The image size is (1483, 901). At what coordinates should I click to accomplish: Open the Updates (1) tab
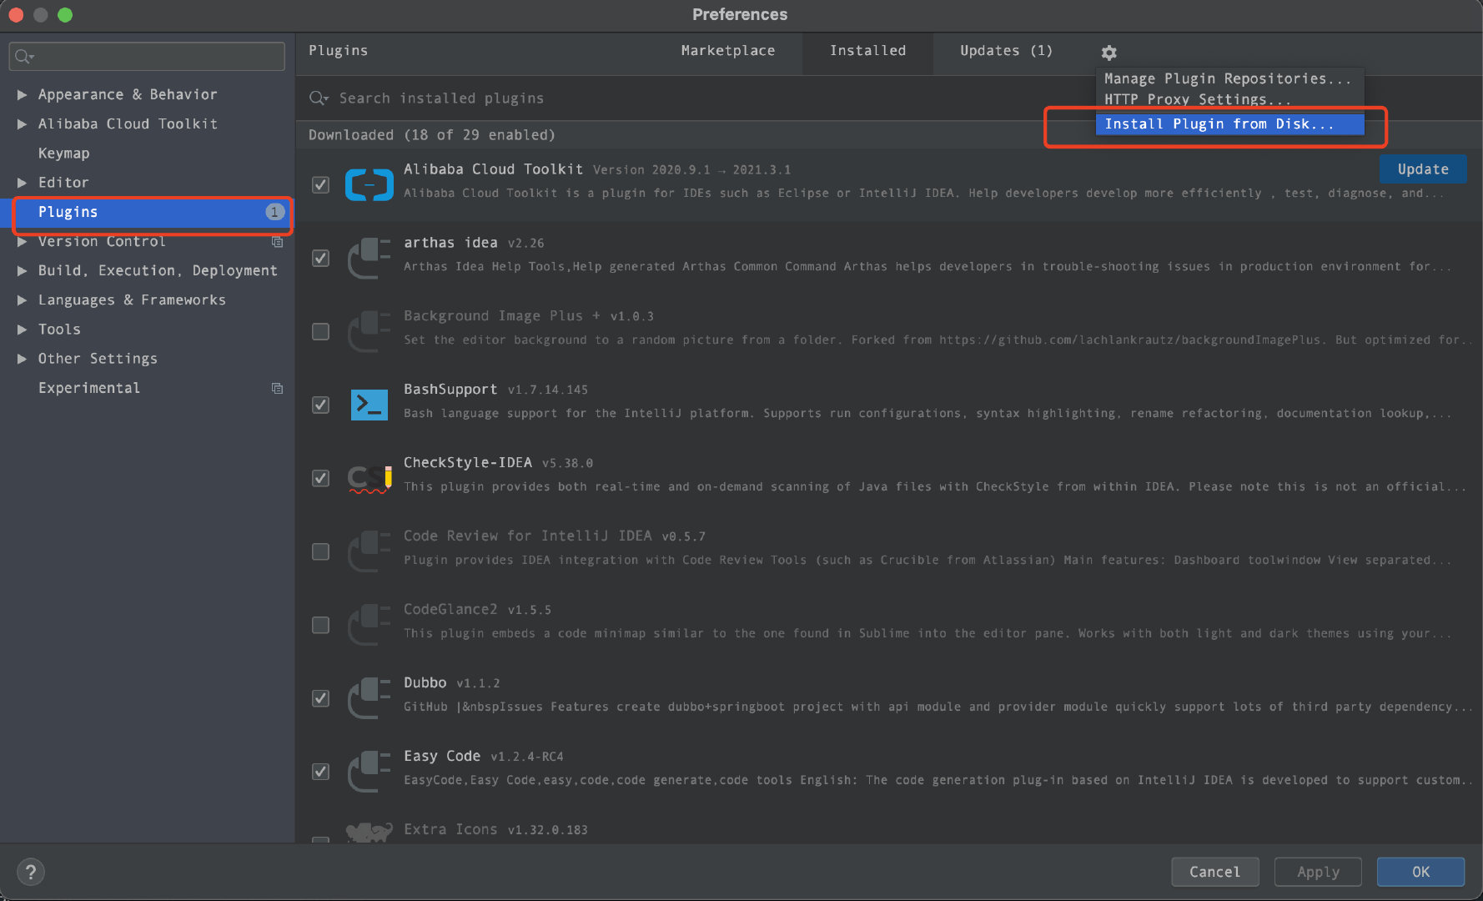point(1006,51)
